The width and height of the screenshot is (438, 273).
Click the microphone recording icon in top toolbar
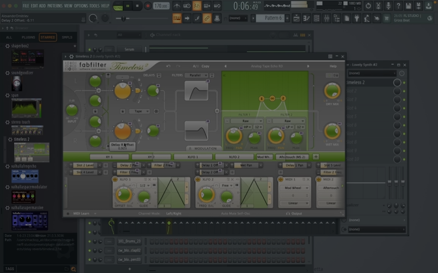pyautogui.click(x=388, y=6)
